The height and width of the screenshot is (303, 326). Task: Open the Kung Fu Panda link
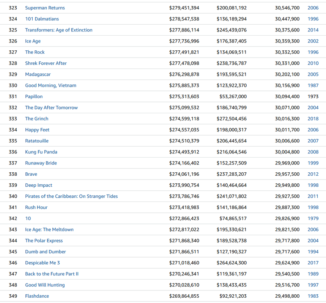click(x=41, y=152)
